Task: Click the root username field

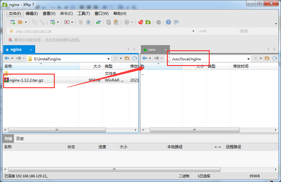Action: (217, 31)
